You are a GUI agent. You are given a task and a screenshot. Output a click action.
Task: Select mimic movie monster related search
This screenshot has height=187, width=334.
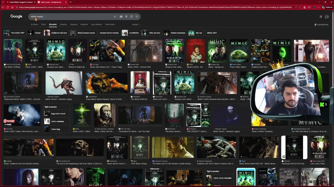[x=219, y=178]
